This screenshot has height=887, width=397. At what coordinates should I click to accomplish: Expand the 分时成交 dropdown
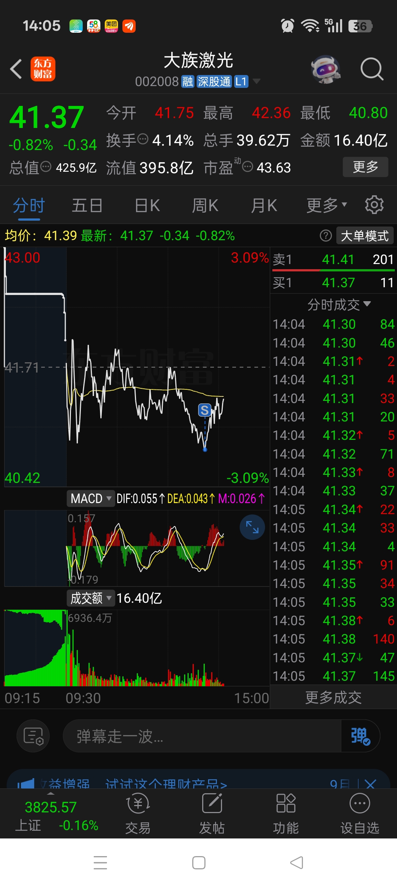click(x=339, y=304)
